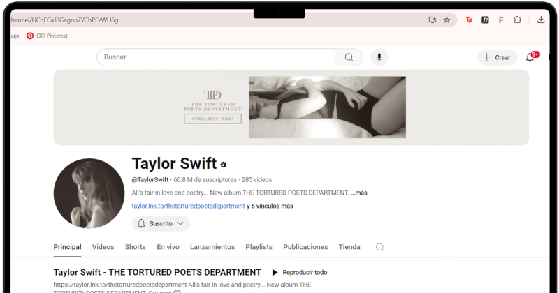Screen dimensions: 559x293
Task: Click Reproducir todo play button
Action: pyautogui.click(x=300, y=272)
